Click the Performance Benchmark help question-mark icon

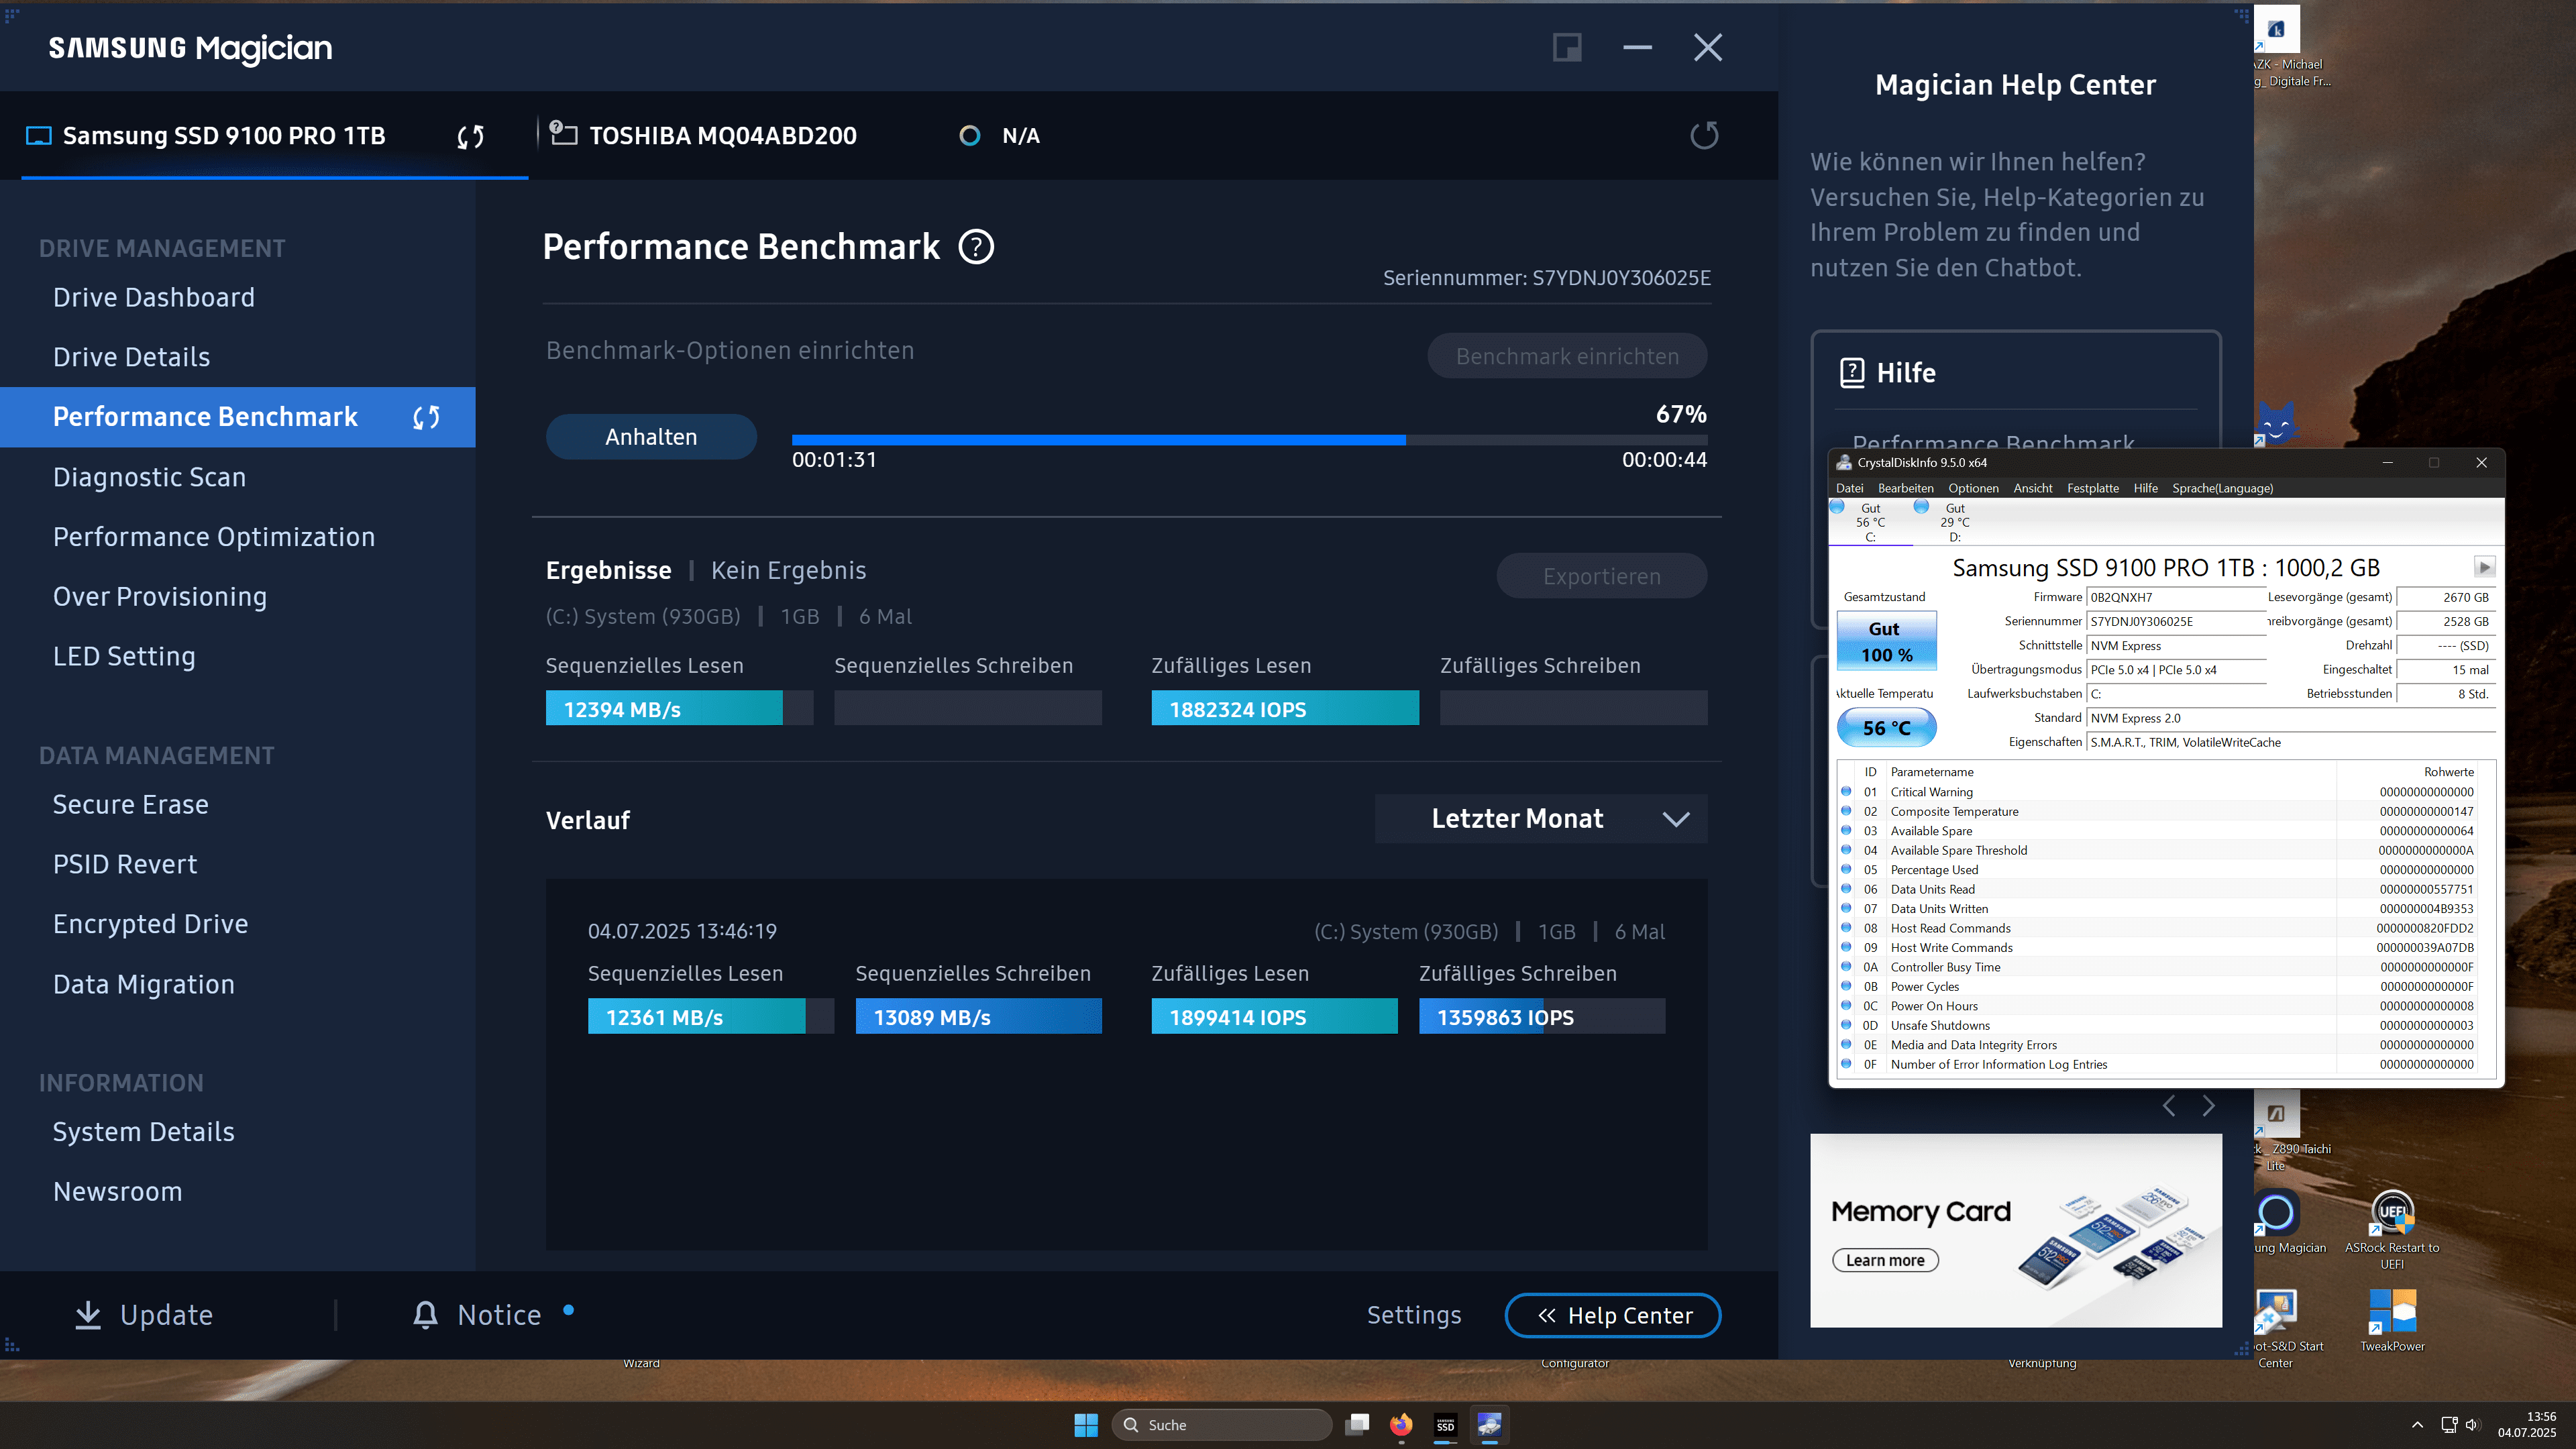(x=976, y=247)
